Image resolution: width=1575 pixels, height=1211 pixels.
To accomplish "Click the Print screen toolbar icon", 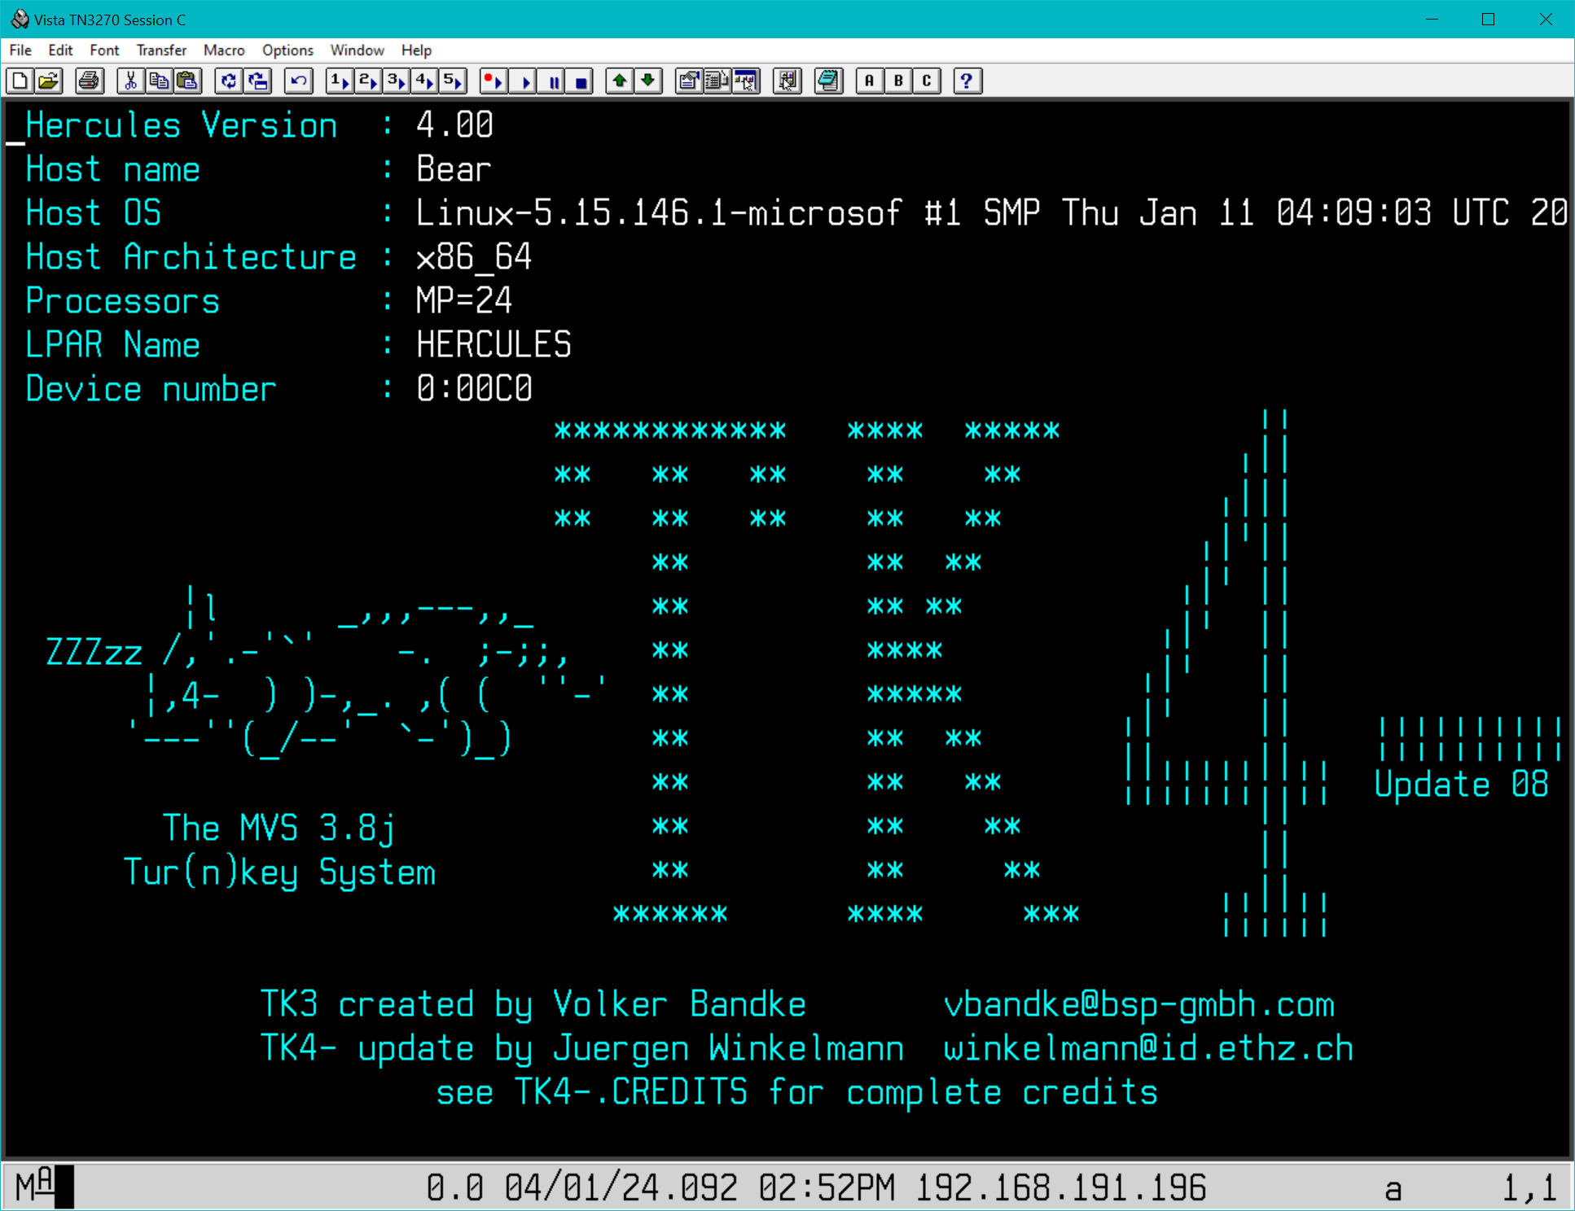I will click(90, 81).
